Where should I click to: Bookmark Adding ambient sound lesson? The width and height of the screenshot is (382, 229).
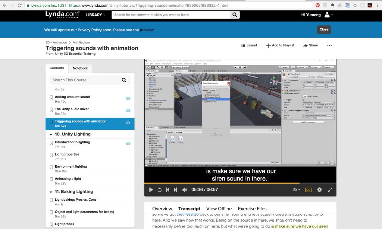[x=51, y=98]
